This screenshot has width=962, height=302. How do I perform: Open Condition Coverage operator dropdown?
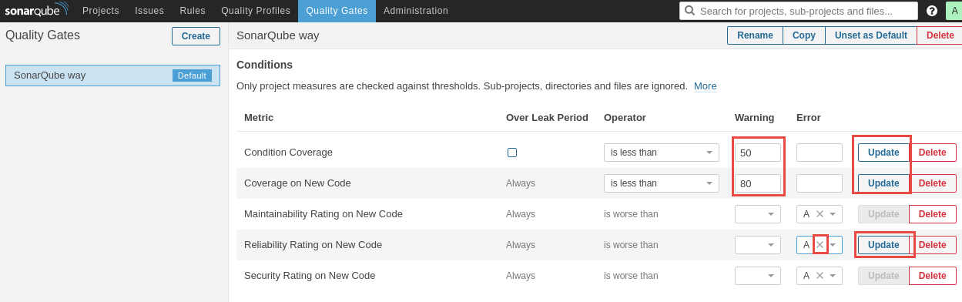[662, 153]
